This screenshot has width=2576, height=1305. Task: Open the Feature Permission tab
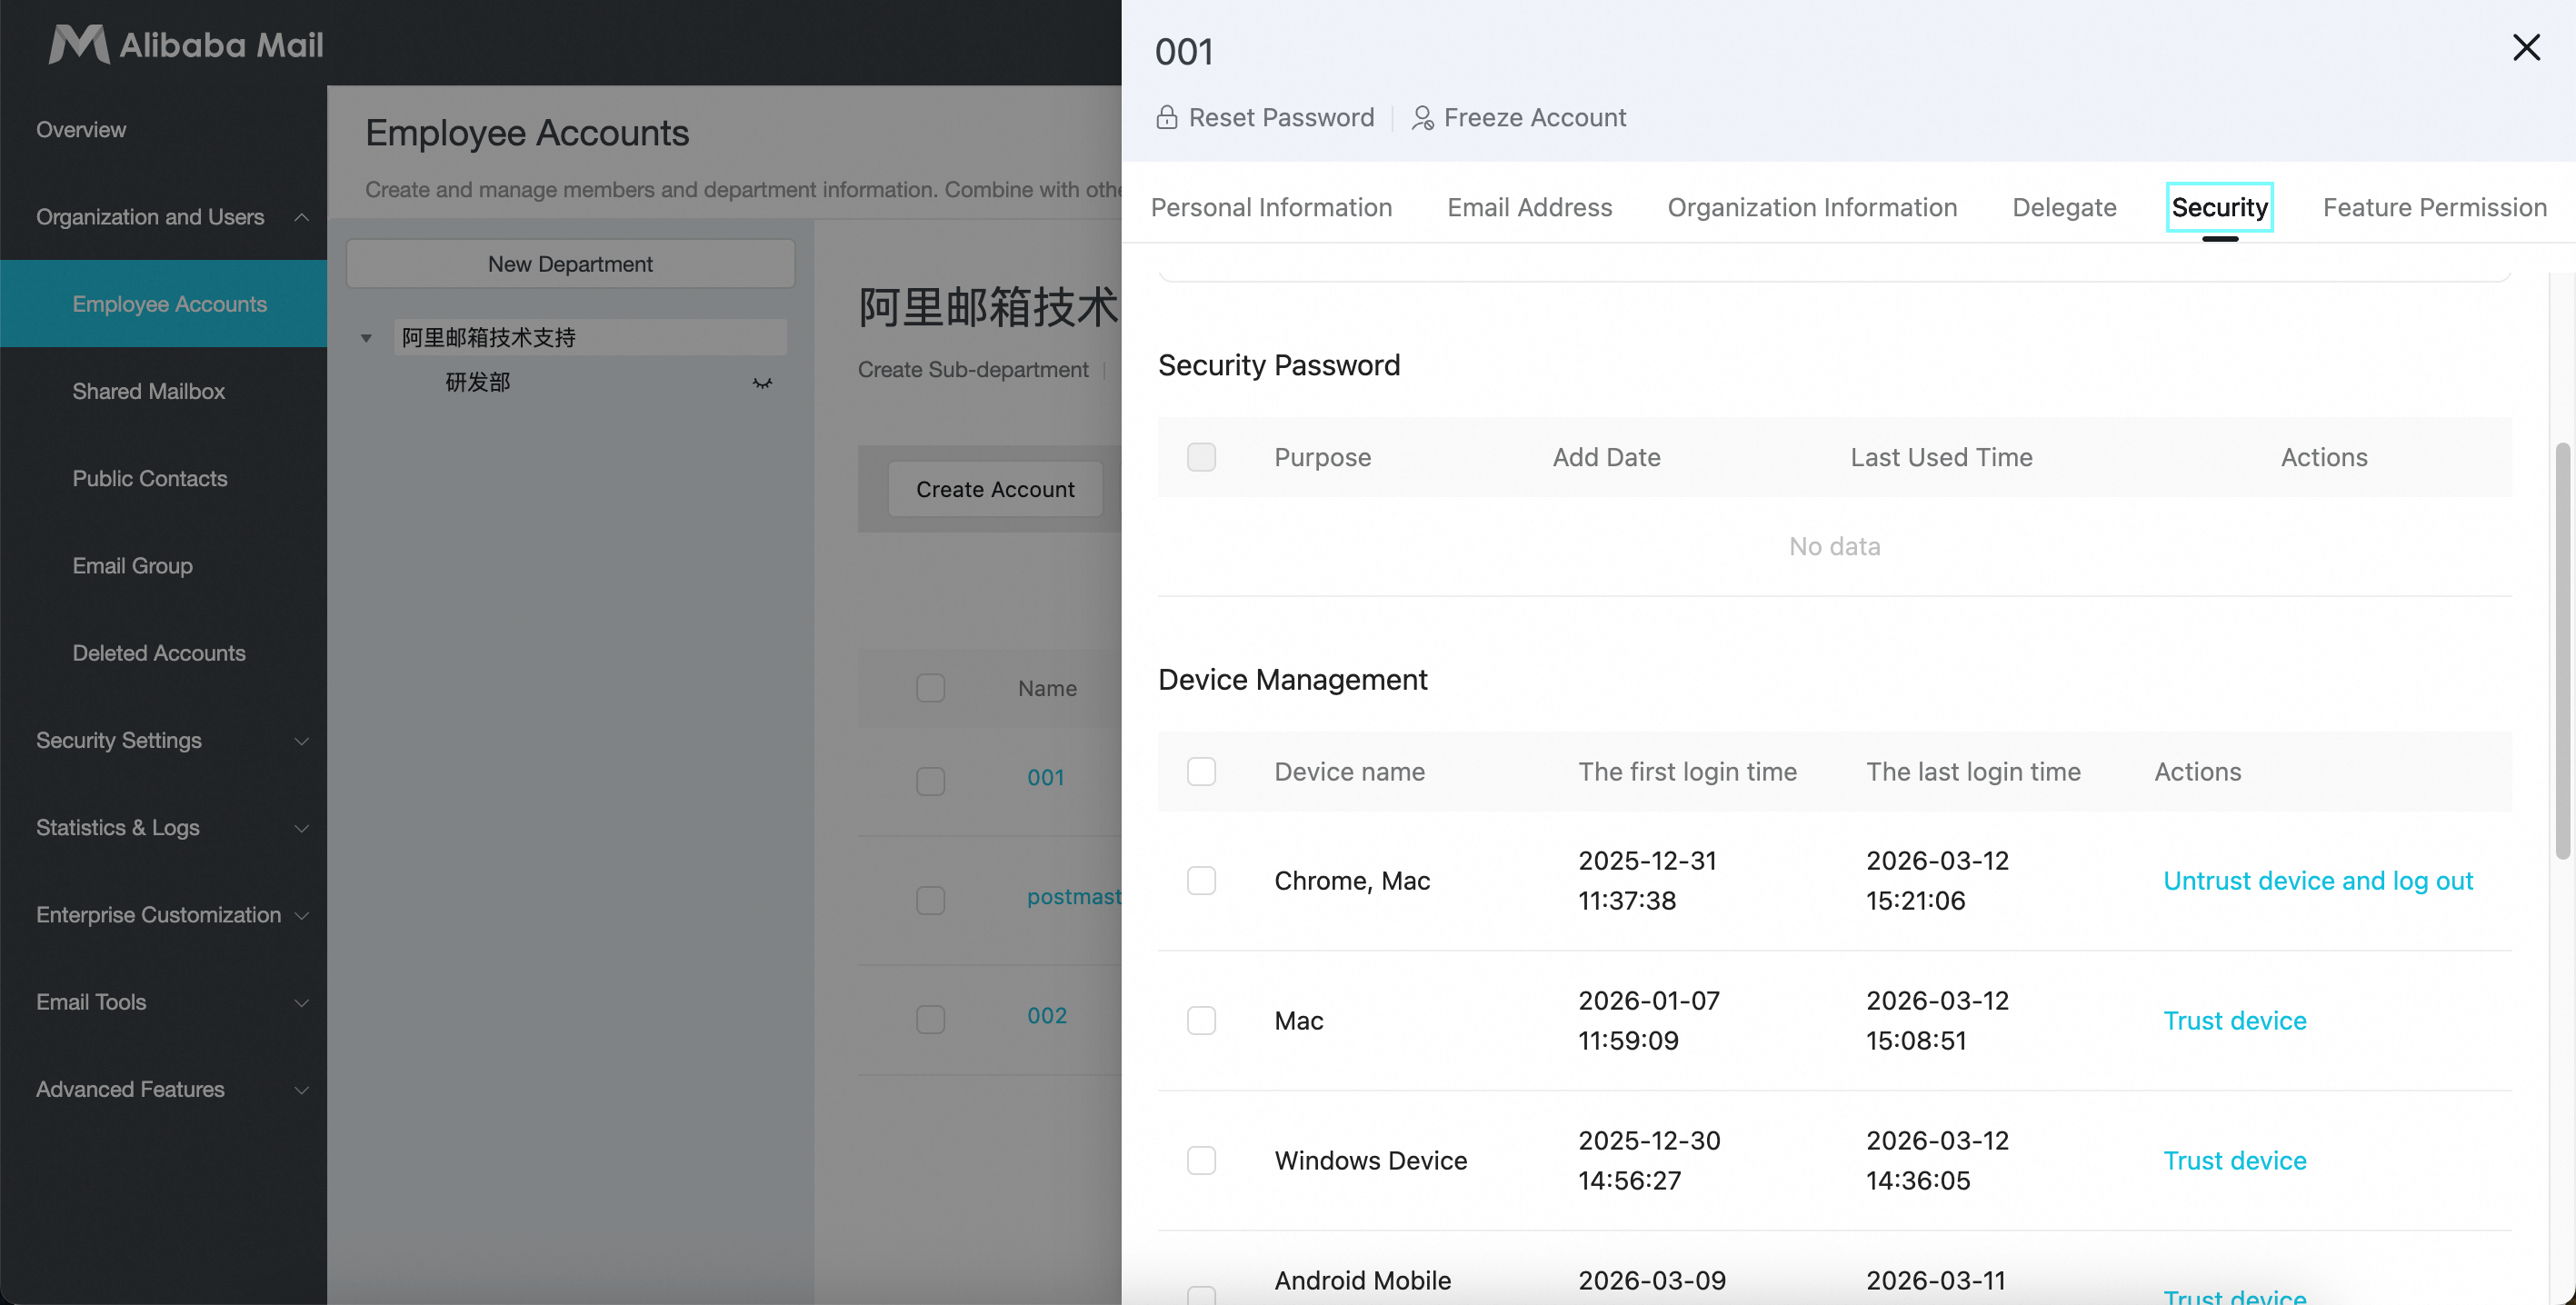tap(2434, 208)
